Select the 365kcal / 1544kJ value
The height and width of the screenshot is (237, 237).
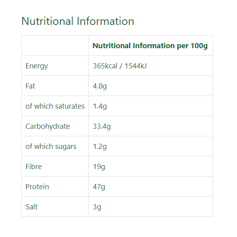(x=120, y=66)
